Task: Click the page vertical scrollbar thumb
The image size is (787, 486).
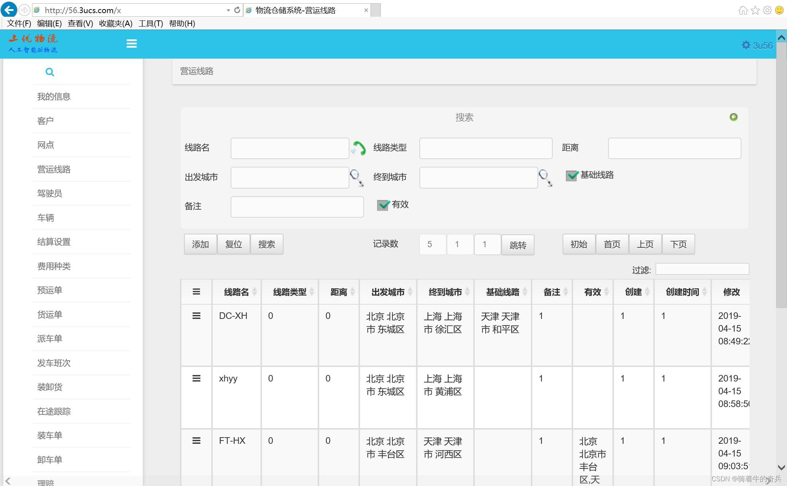Action: tap(781, 175)
